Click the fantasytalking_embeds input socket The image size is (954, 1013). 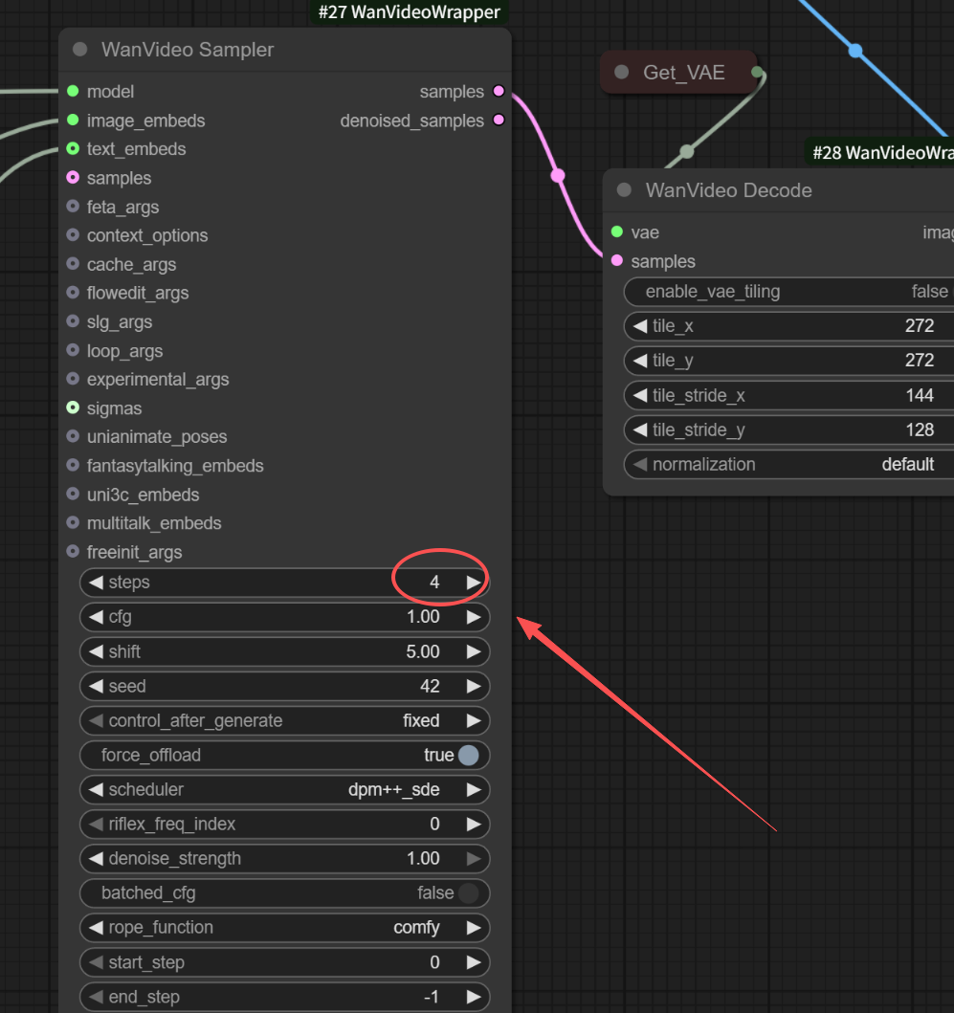tap(73, 465)
